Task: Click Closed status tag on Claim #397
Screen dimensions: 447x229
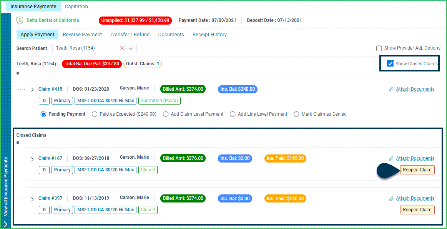Action: point(148,210)
